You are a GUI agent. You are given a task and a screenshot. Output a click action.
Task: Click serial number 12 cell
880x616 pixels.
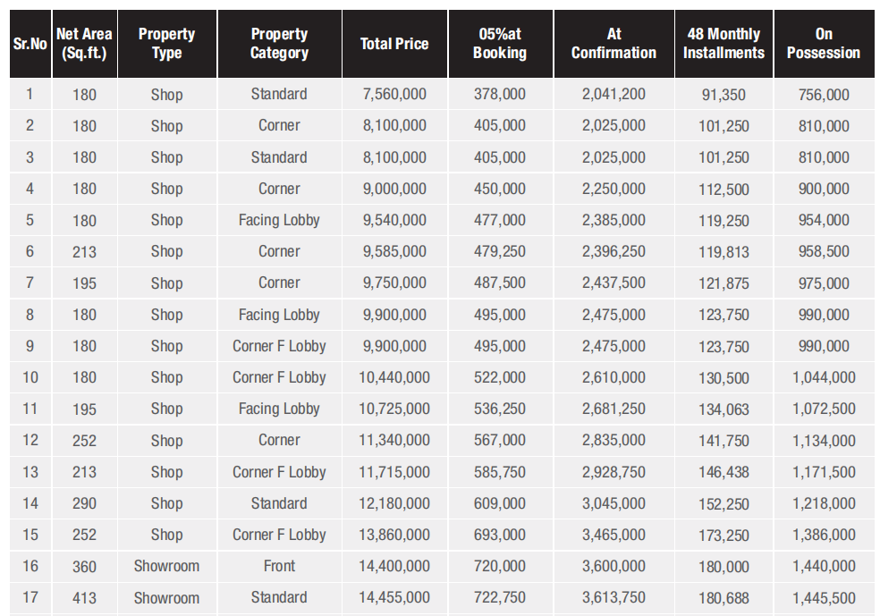(x=30, y=441)
